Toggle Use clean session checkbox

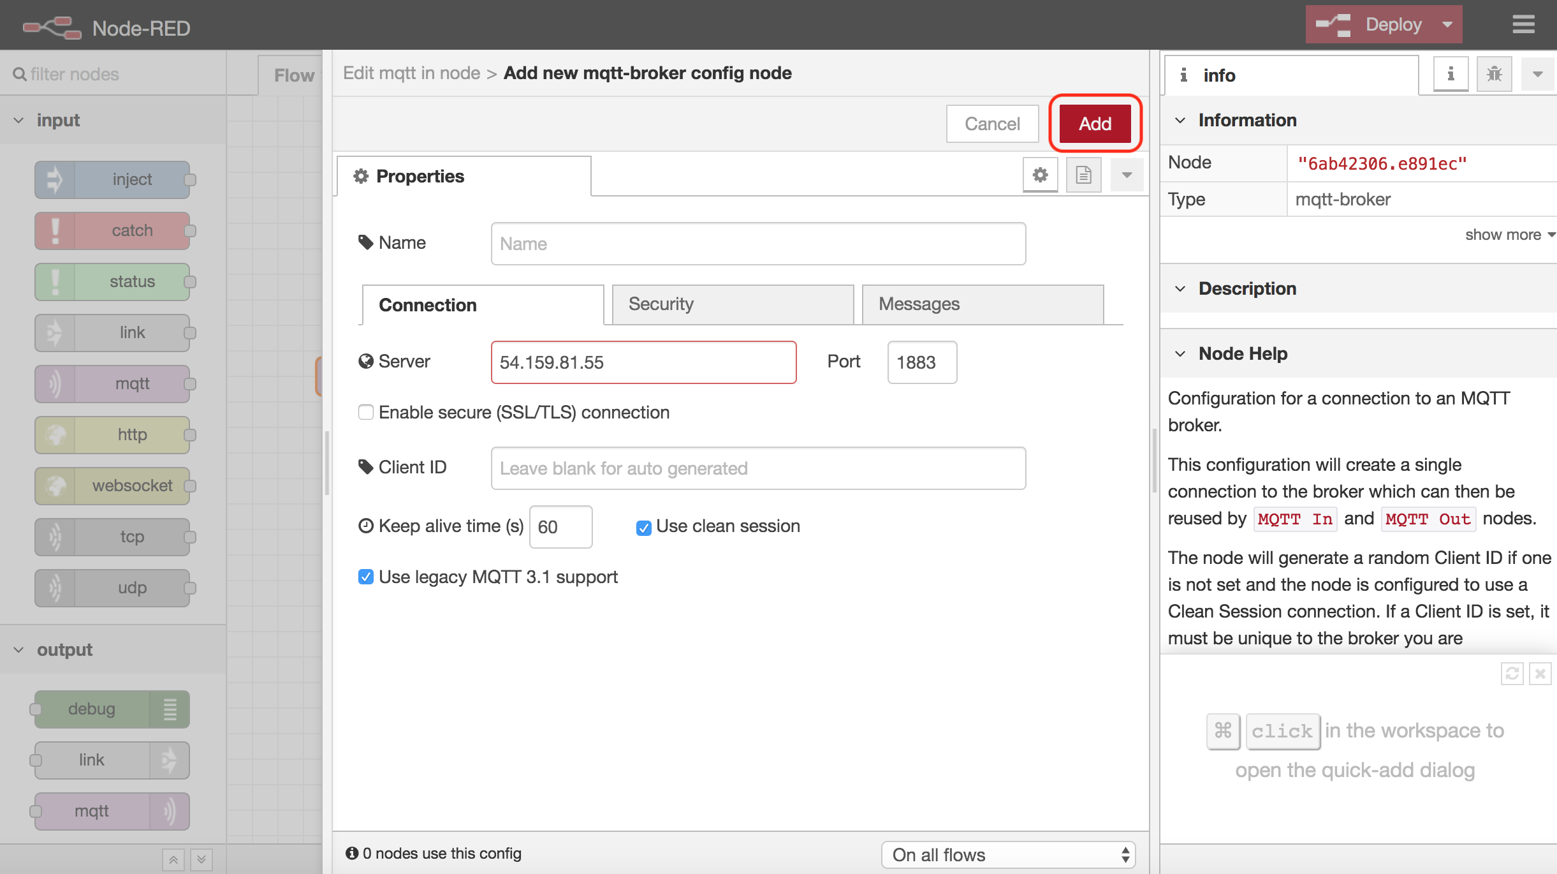pyautogui.click(x=643, y=528)
